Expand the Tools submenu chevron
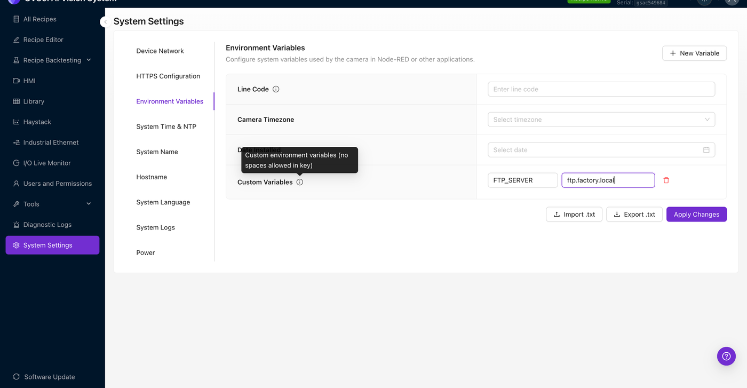This screenshot has width=747, height=388. tap(89, 204)
